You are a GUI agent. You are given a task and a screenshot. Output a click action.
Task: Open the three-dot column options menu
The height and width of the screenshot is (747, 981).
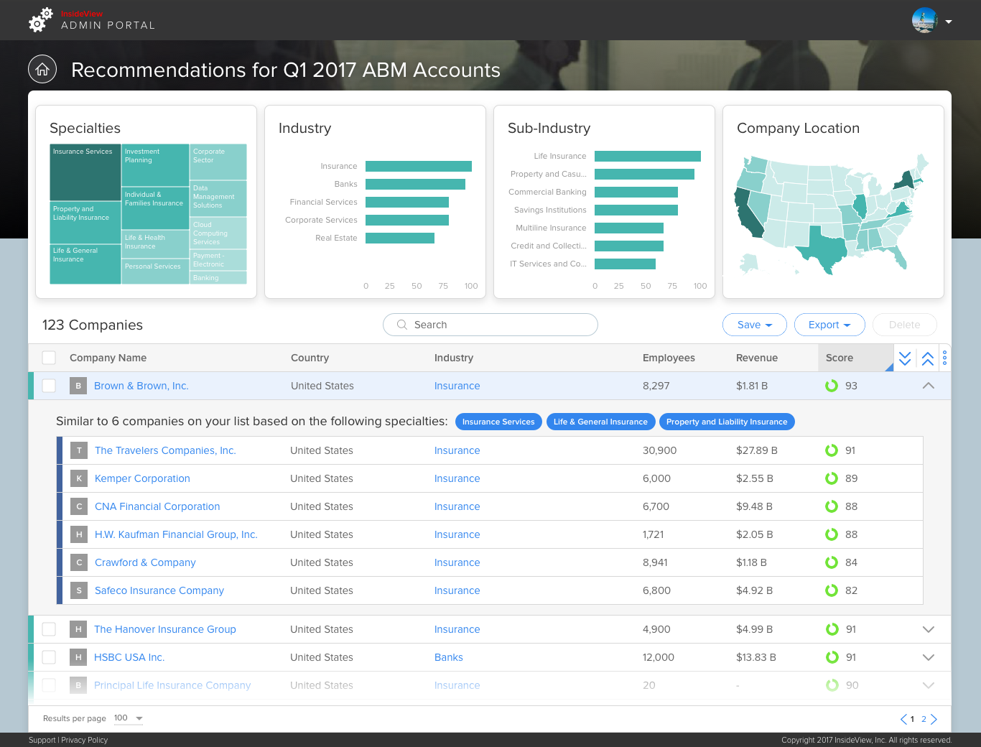[x=944, y=358]
